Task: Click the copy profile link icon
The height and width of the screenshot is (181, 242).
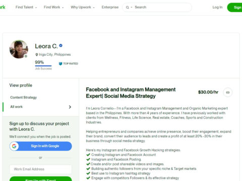Action: pos(228,93)
